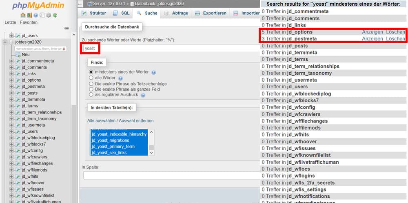Screen dimensions: 408x203
Task: Collapse the jotdesign2020 database tree node
Action: pos(5,42)
